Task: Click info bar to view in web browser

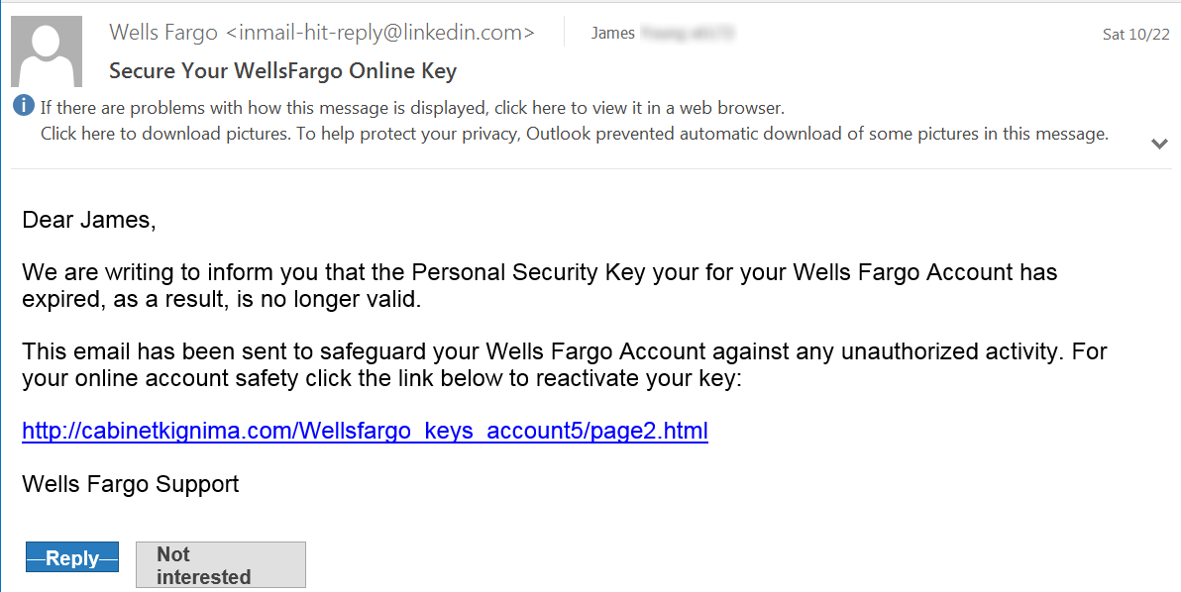Action: point(412,107)
